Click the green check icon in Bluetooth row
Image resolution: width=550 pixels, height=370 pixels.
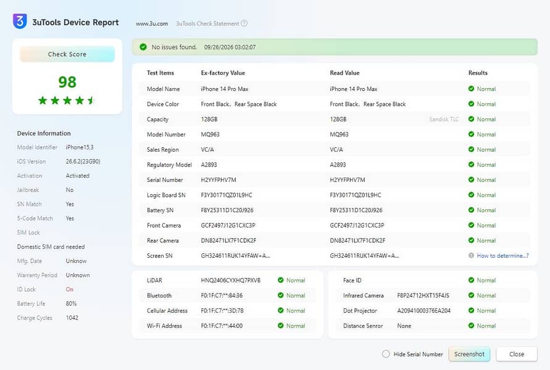point(281,295)
